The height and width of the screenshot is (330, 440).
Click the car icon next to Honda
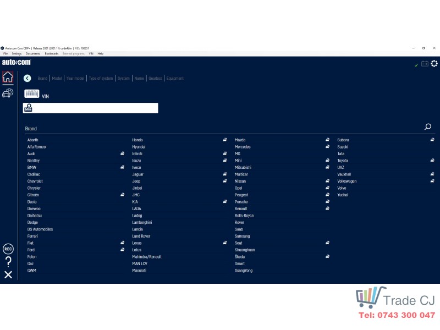click(225, 140)
